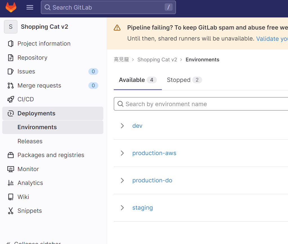The width and height of the screenshot is (288, 244).
Task: Switch to the Available tab
Action: [x=138, y=80]
